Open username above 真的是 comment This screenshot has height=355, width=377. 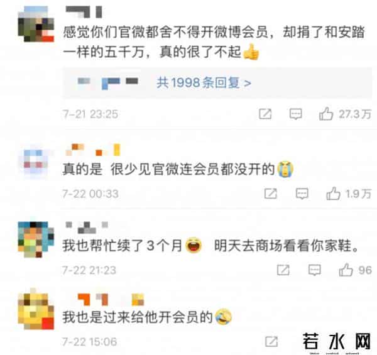[92, 150]
